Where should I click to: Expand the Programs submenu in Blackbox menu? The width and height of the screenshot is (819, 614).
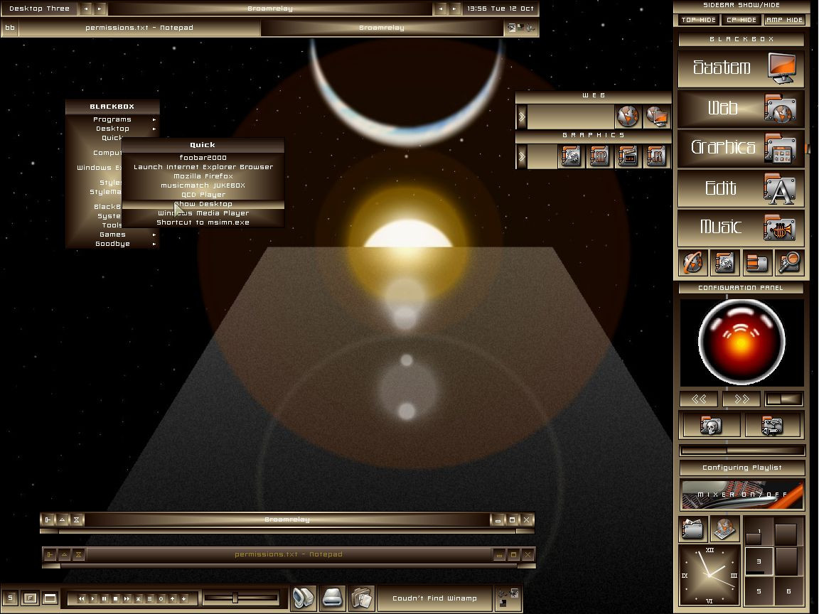click(112, 119)
